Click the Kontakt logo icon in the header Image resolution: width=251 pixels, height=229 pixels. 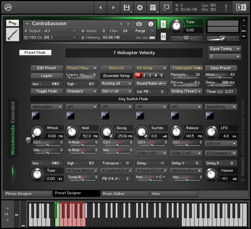point(8,7)
